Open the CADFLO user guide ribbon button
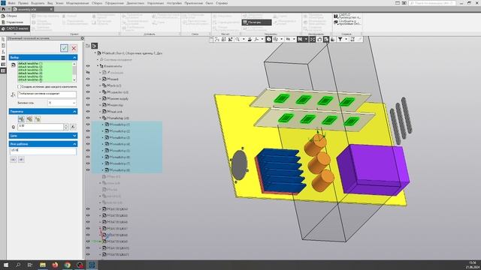This screenshot has height=270, width=481. click(x=347, y=16)
